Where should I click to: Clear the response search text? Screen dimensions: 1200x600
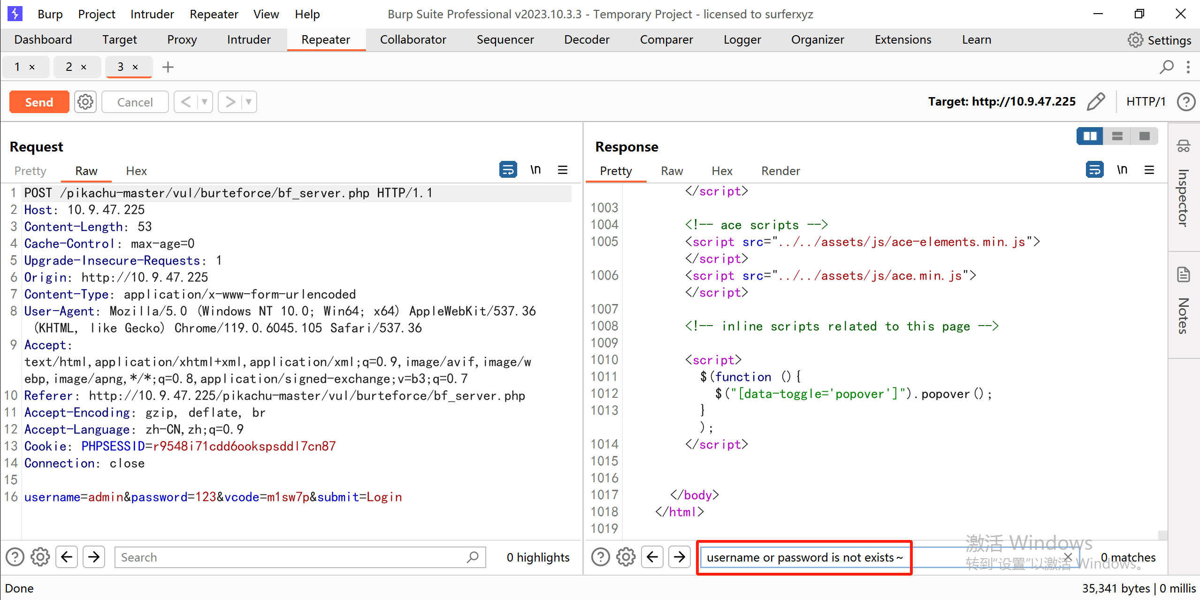click(1068, 556)
